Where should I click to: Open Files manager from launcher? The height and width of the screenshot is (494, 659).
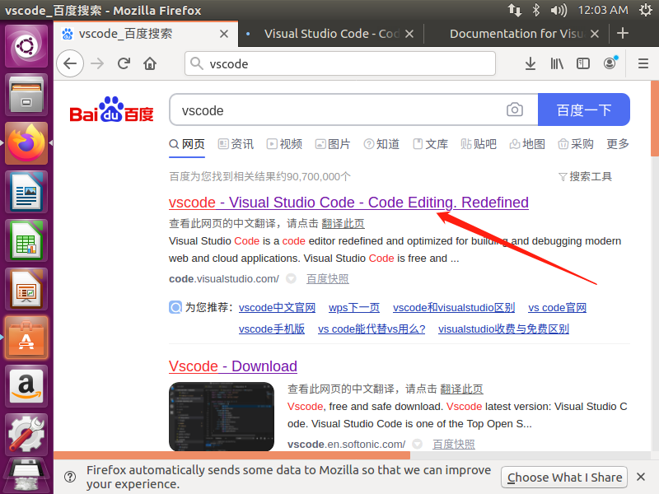tap(26, 95)
